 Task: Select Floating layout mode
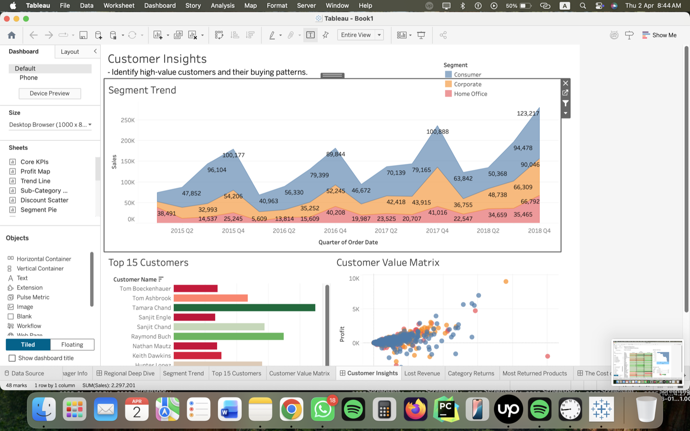click(x=72, y=345)
